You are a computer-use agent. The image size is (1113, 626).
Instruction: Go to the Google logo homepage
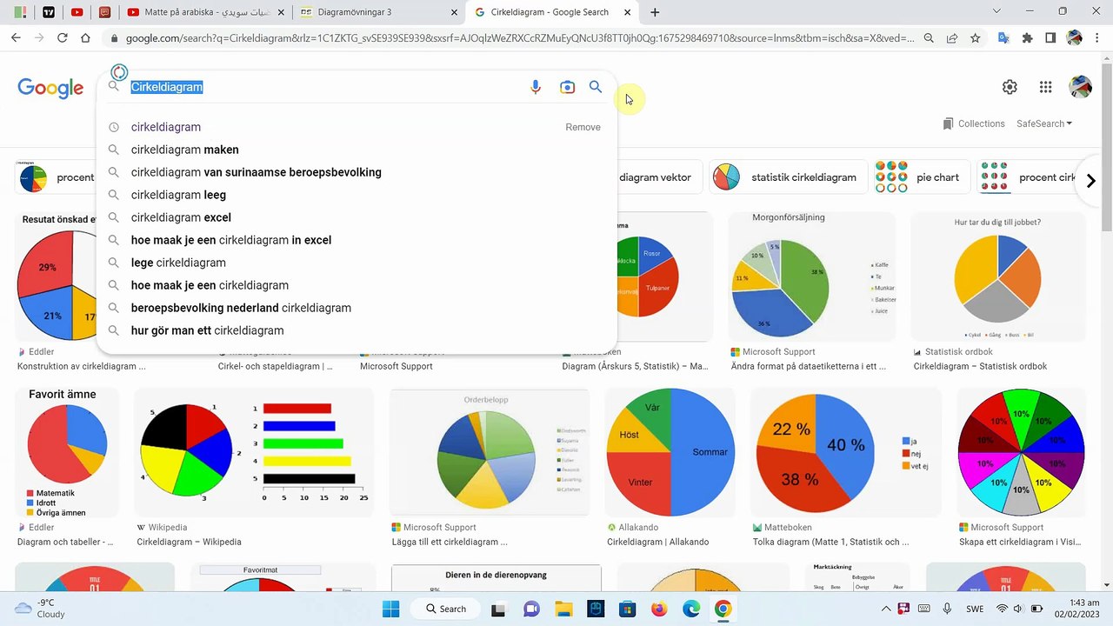click(50, 88)
